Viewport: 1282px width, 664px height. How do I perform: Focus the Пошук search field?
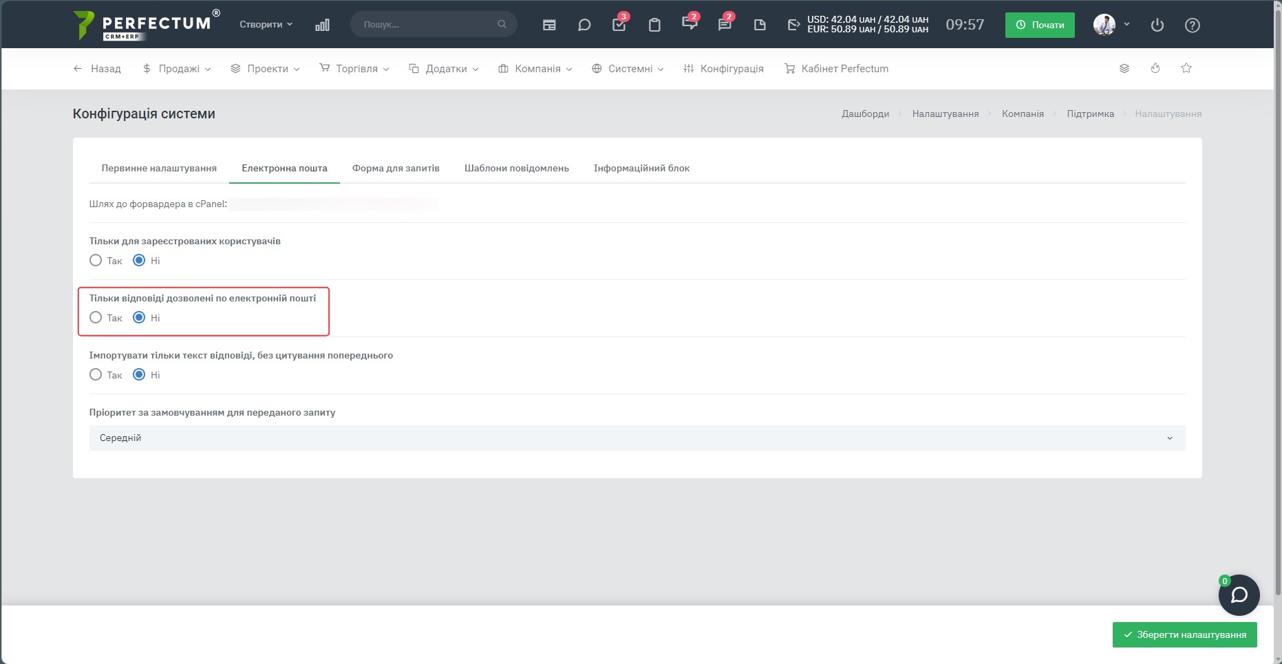point(434,24)
